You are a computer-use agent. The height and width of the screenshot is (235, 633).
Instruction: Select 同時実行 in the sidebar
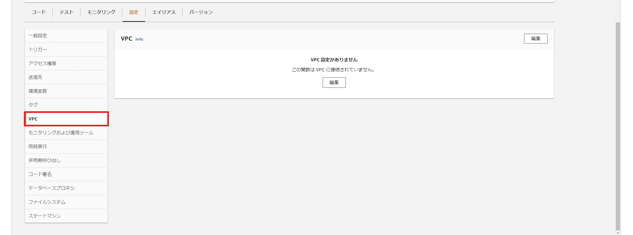point(66,147)
